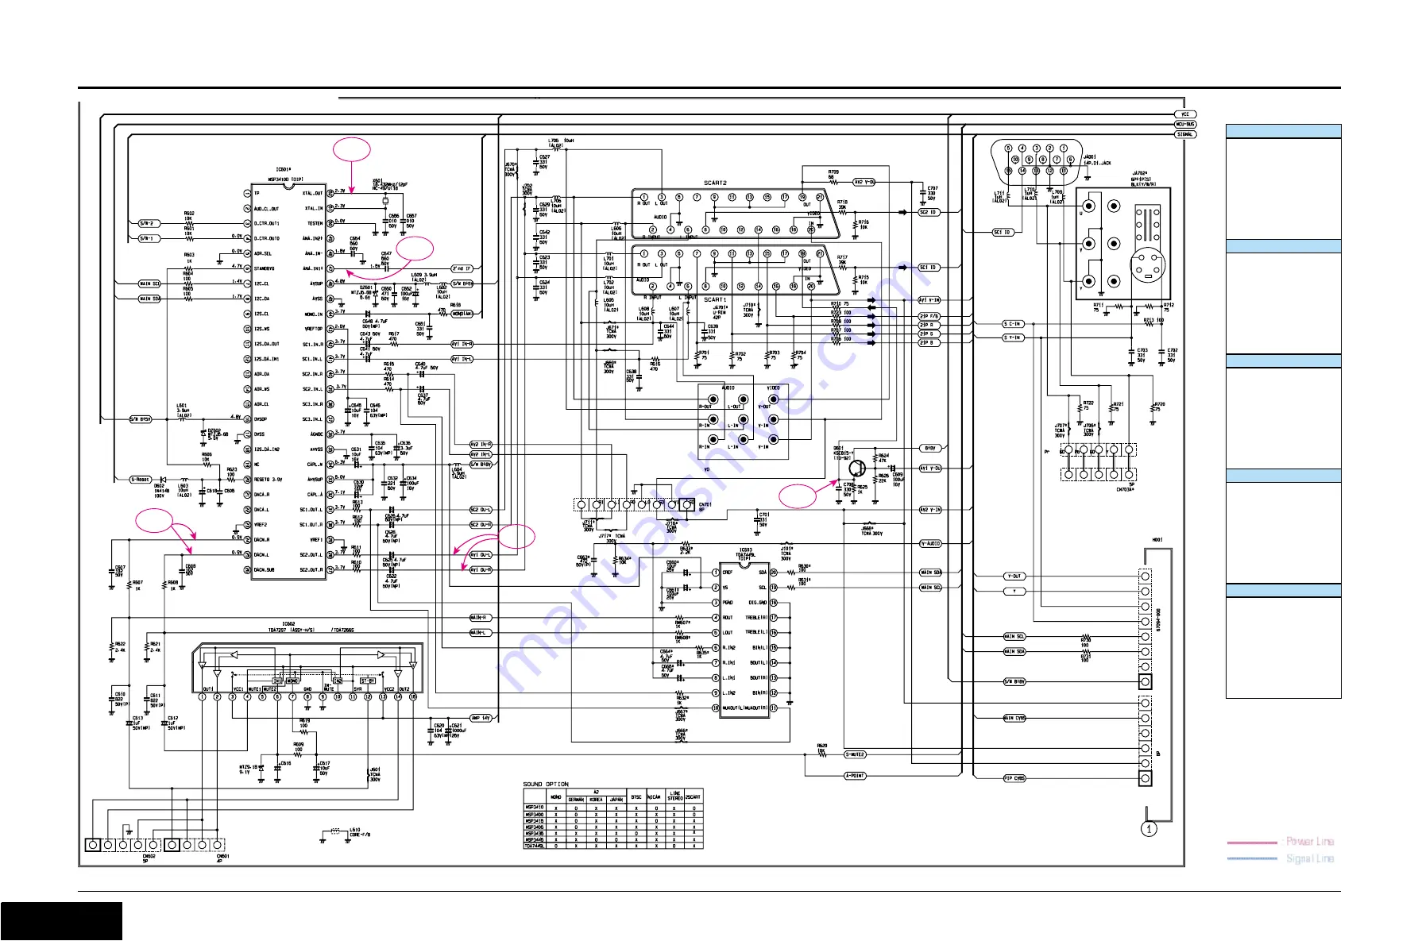
Task: Click the SCART1 connector label
Action: tap(715, 300)
